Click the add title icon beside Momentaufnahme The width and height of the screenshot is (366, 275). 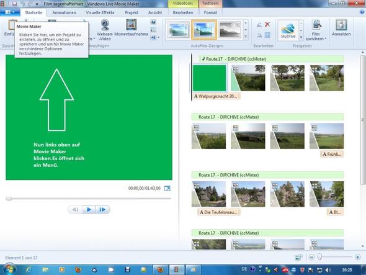point(153,22)
